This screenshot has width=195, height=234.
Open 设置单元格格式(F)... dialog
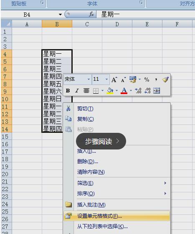click(117, 216)
